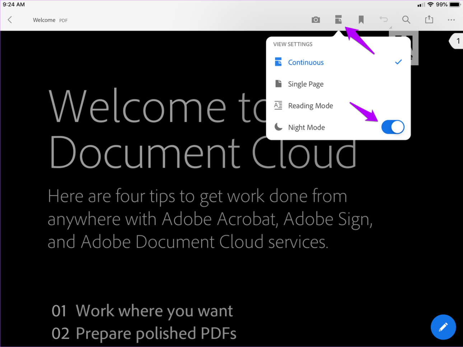Go back using the left chevron
Screen dimensions: 463x347
[x=10, y=20]
